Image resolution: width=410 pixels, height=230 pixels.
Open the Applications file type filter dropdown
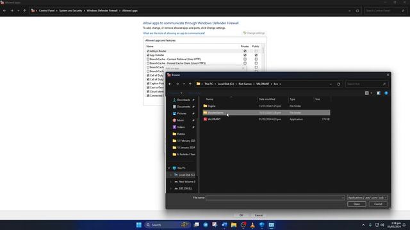point(367,197)
